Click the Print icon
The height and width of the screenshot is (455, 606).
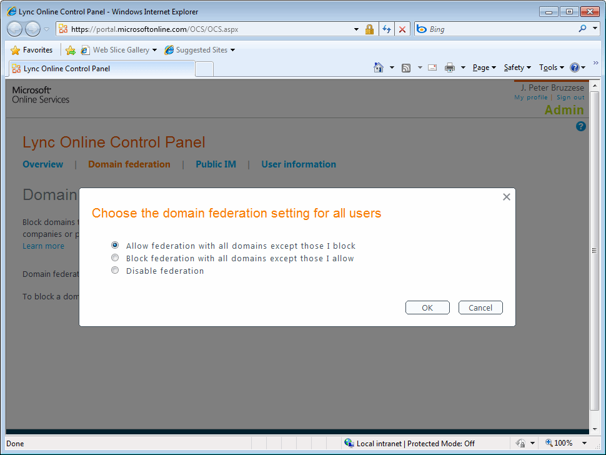coord(449,68)
